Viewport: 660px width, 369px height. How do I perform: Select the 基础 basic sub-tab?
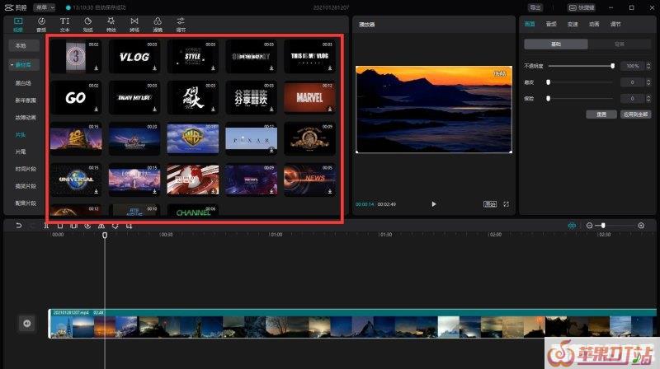pyautogui.click(x=556, y=44)
